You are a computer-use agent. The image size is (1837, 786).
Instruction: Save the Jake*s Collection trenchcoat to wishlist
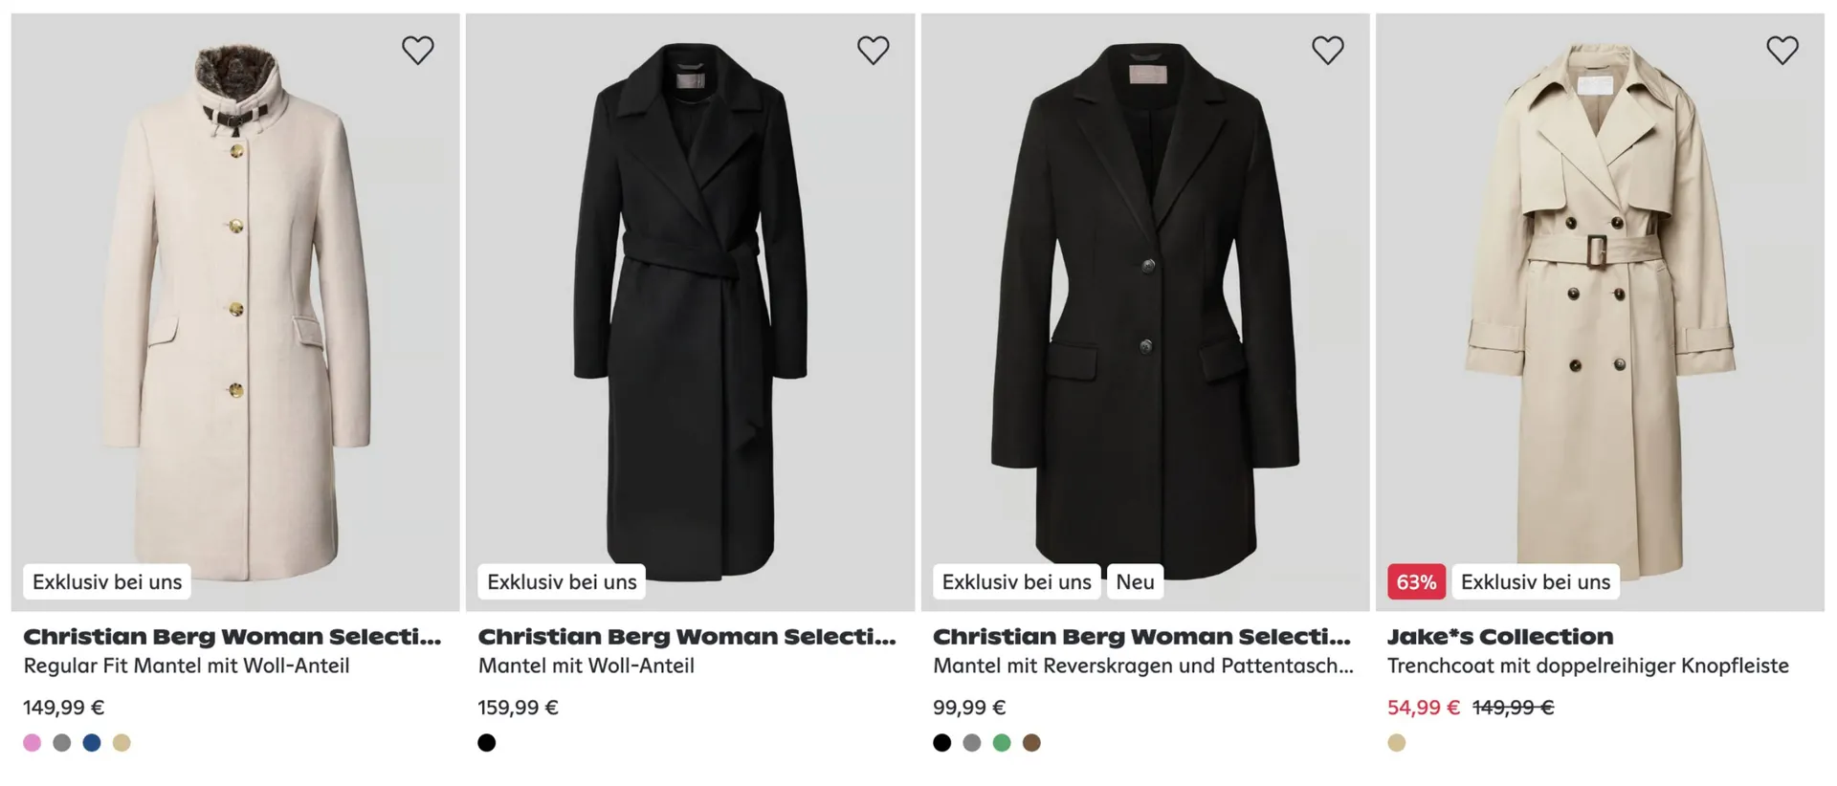(1782, 50)
